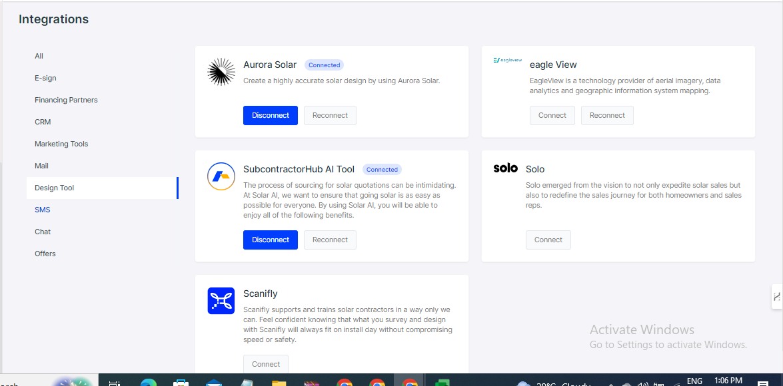Click the Solo sales journey description
This screenshot has height=386, width=783.
pyautogui.click(x=634, y=195)
